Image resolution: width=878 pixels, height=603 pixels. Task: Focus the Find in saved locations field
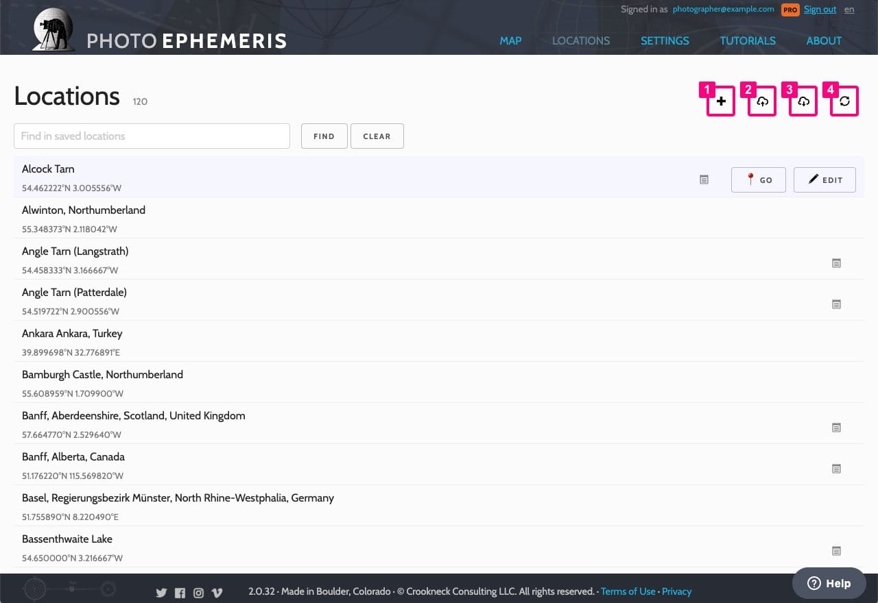[x=152, y=136]
